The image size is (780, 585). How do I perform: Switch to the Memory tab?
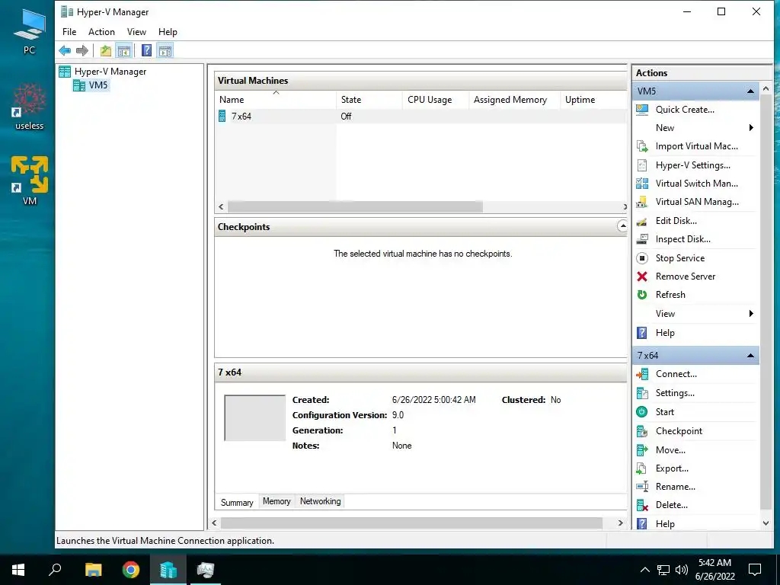[x=277, y=501]
